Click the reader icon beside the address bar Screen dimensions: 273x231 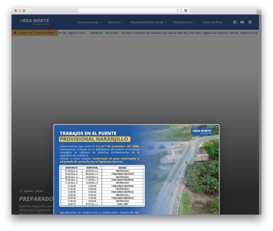point(186,10)
